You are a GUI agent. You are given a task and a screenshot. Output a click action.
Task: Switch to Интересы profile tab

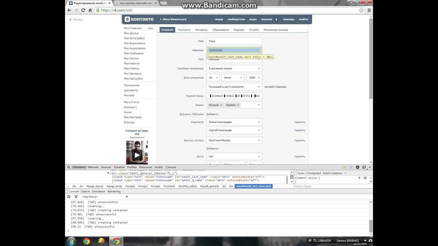tap(202, 30)
